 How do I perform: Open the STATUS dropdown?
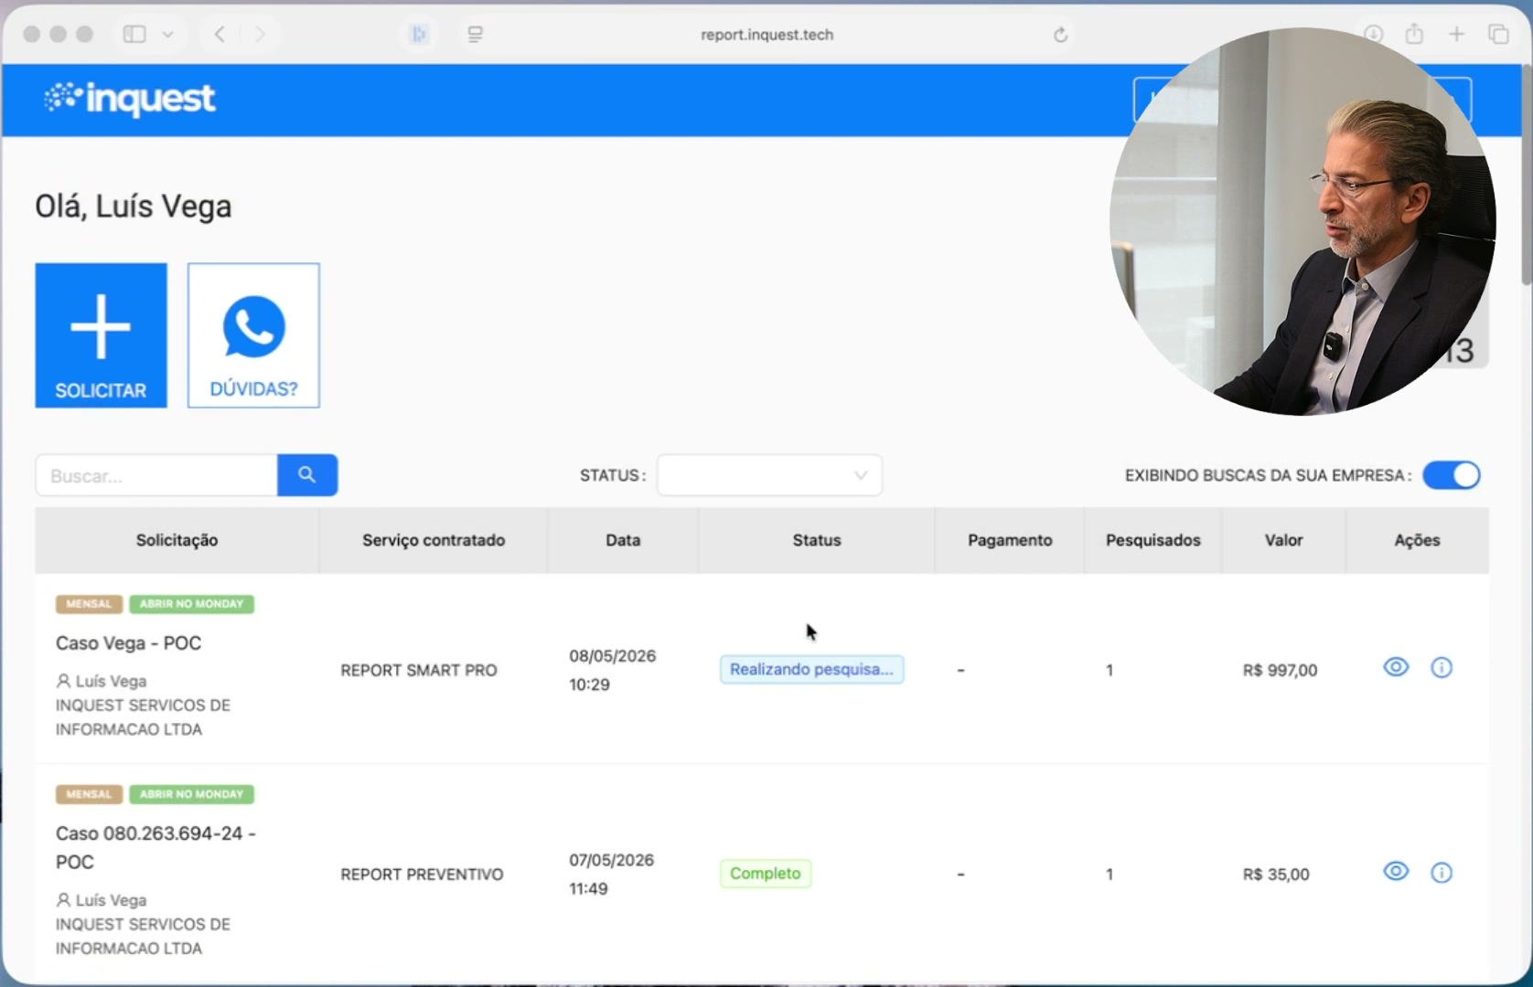point(769,475)
